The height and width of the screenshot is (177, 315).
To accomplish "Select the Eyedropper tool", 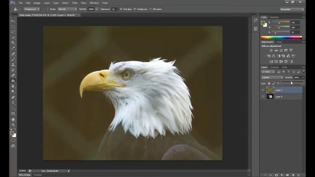I will click(x=13, y=48).
